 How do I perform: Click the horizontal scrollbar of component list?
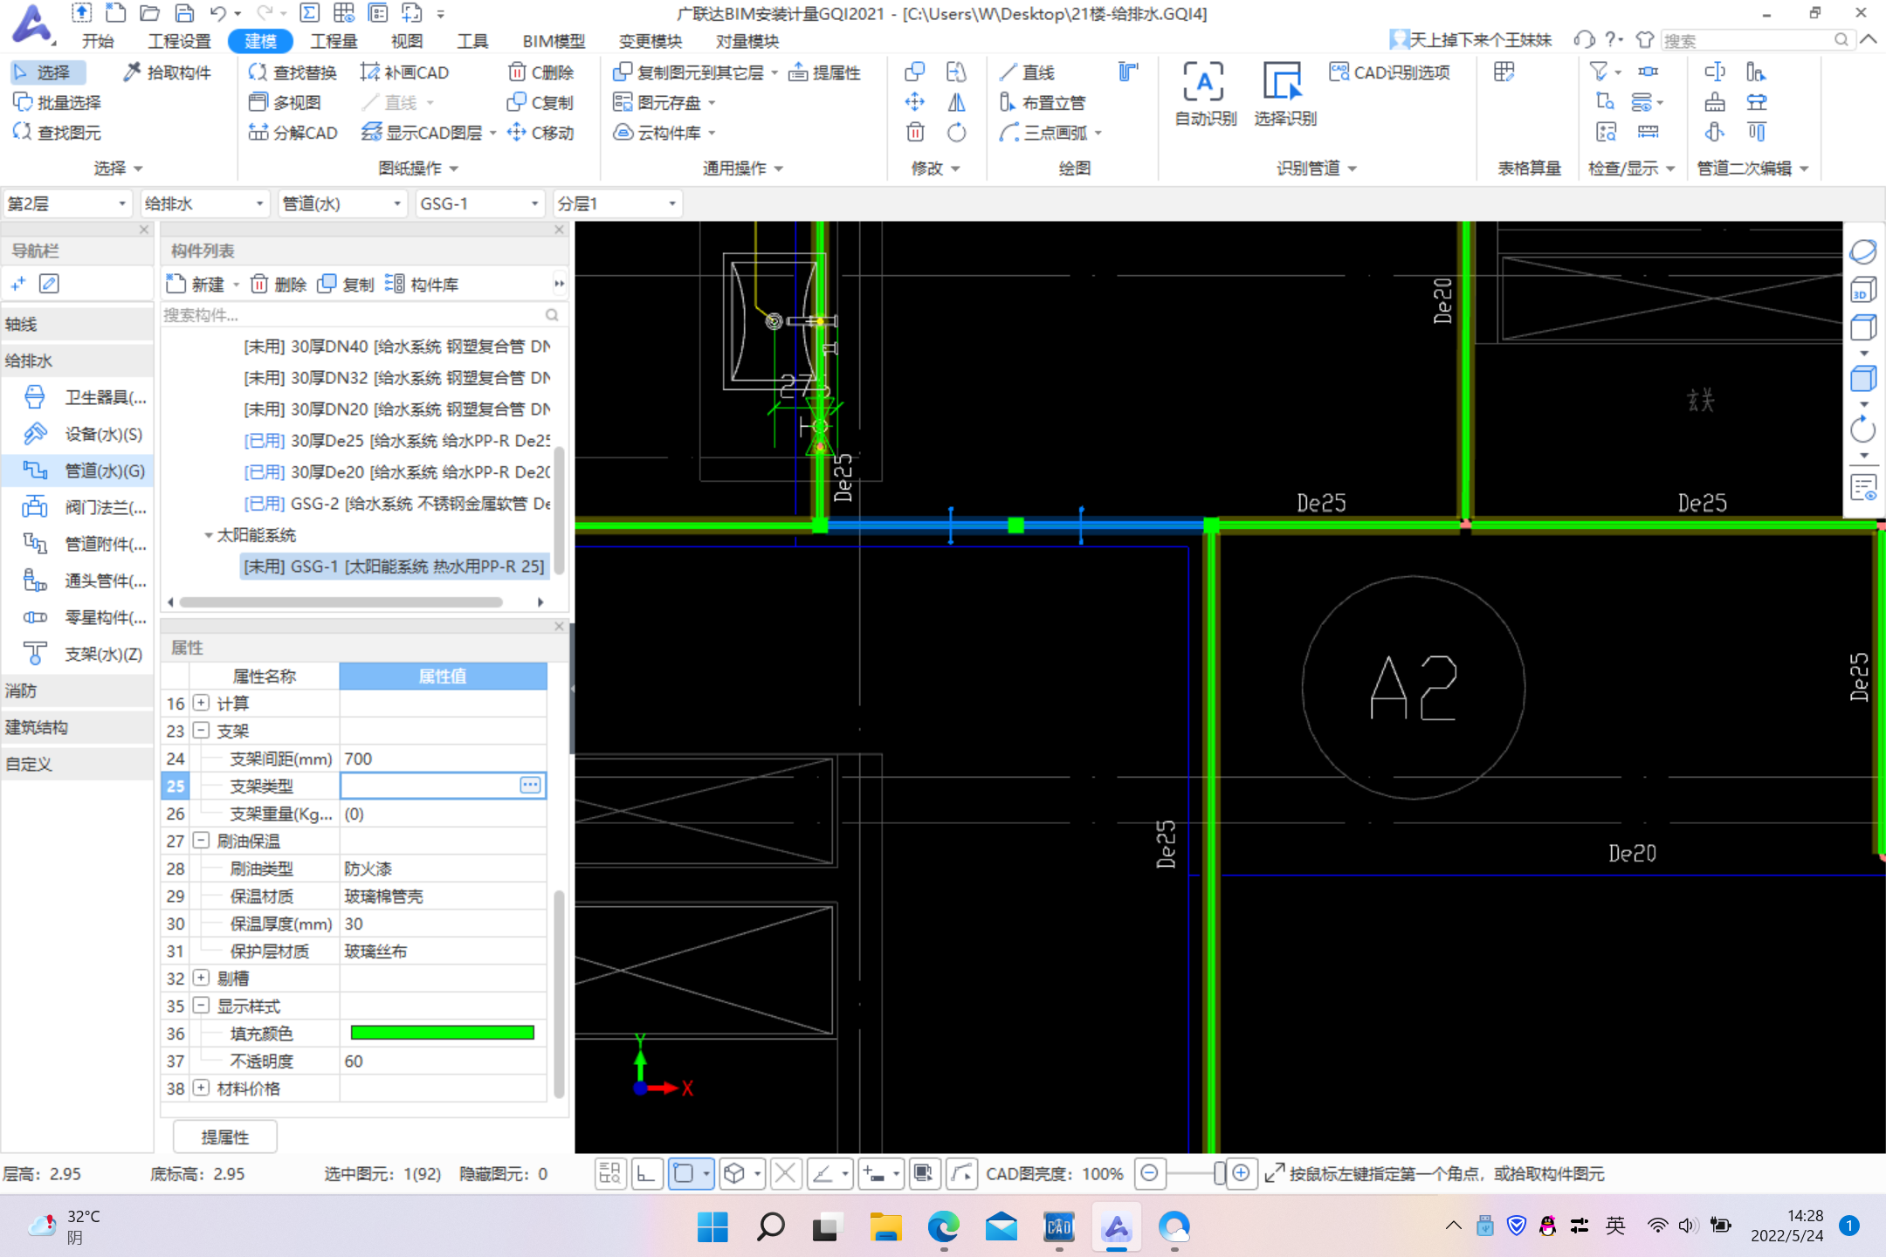[x=341, y=601]
